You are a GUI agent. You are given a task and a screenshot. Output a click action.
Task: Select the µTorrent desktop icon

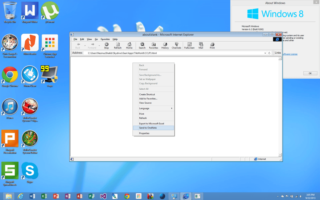click(50, 12)
